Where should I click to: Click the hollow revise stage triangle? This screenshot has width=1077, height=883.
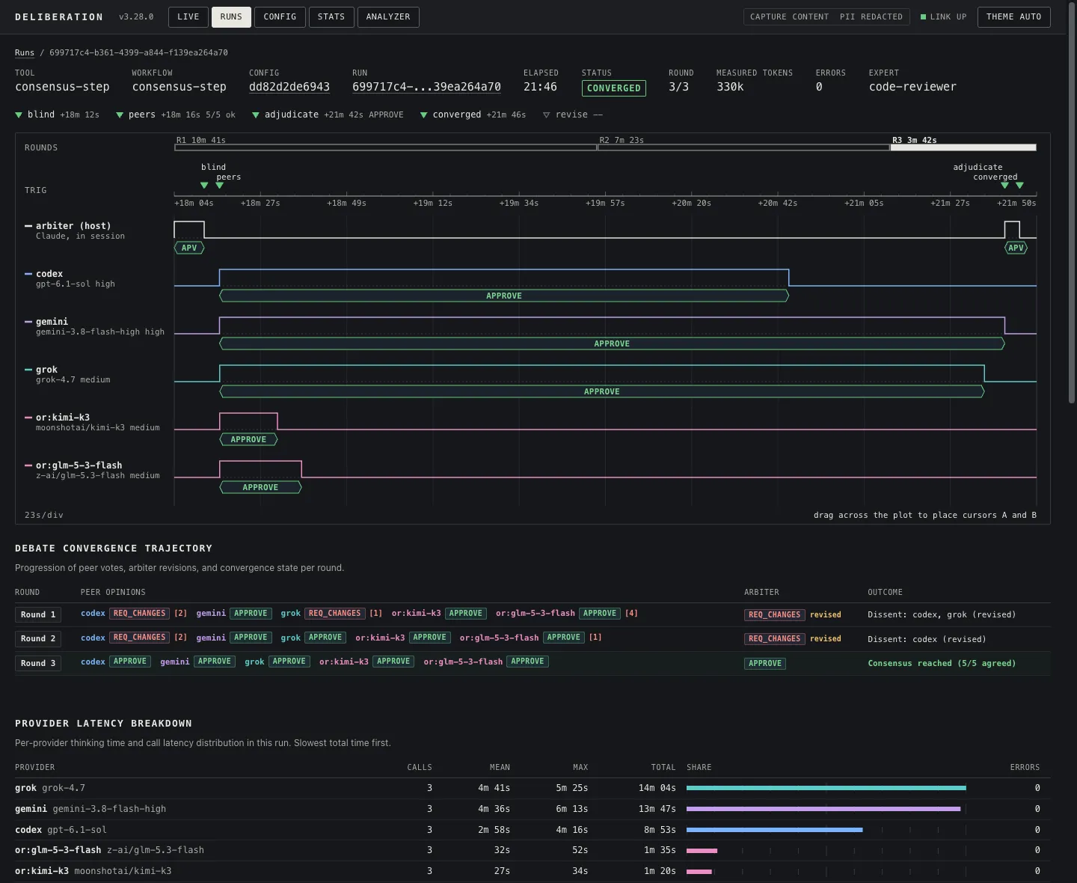coord(547,115)
